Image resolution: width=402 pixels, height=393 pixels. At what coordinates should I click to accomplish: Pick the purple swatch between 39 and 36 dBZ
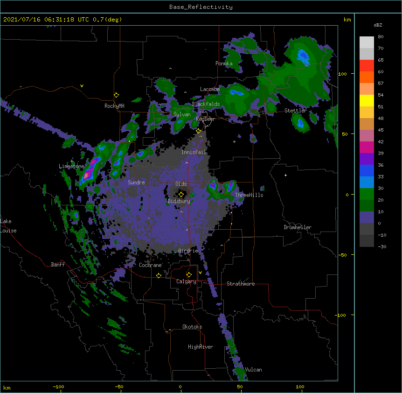(x=367, y=159)
